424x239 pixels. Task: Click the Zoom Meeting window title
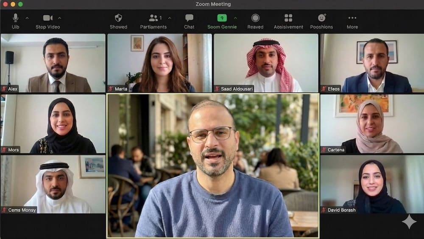[213, 4]
